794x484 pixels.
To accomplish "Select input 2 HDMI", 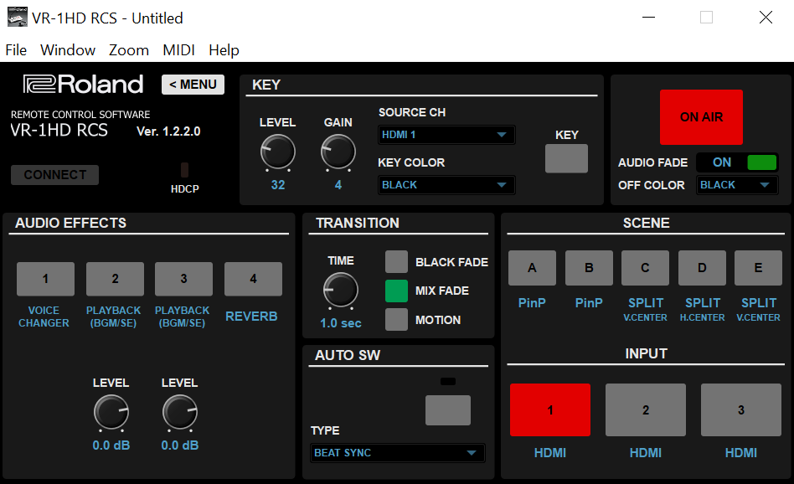I will click(646, 409).
